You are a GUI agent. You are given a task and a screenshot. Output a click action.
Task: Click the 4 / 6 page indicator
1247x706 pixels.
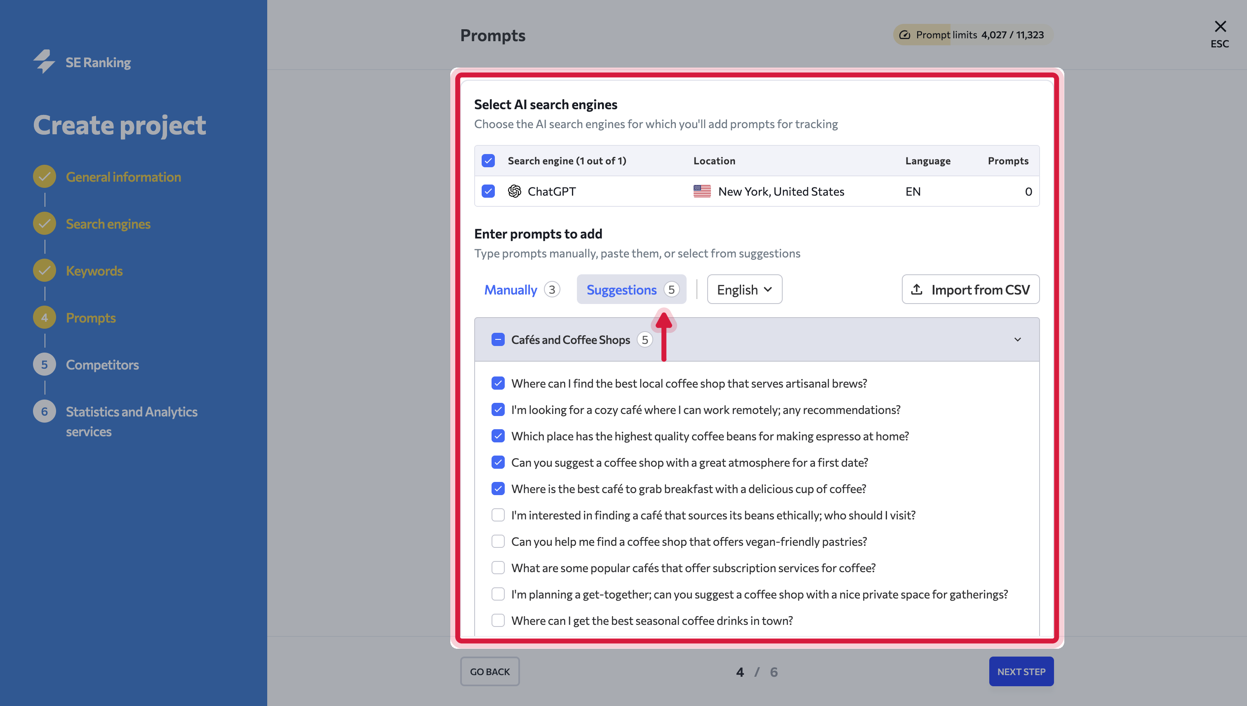coord(757,672)
